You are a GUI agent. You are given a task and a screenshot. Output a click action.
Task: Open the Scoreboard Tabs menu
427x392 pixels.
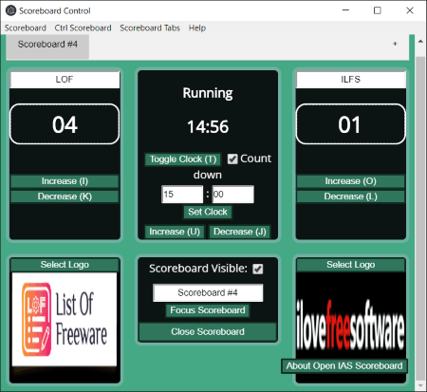(x=150, y=28)
